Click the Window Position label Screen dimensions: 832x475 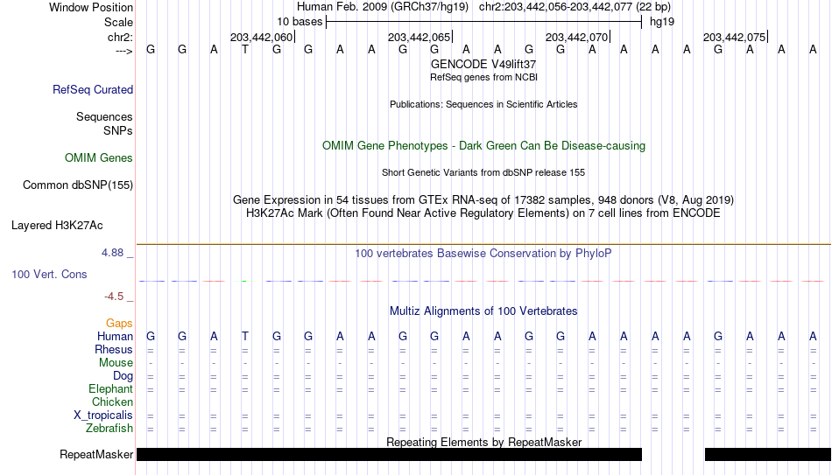[91, 7]
